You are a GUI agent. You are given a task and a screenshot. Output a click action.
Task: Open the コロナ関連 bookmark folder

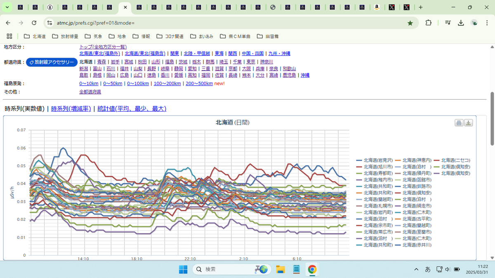pos(170,36)
